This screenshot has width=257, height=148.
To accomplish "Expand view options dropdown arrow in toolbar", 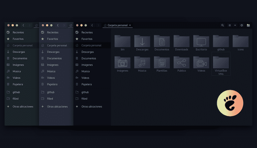I will coord(235,25).
